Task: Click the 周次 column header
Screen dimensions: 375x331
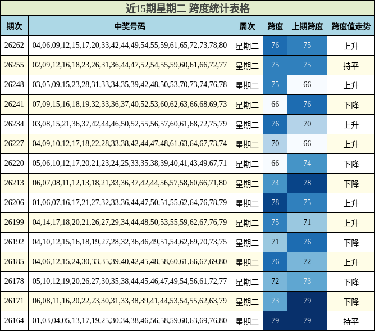Action: (x=247, y=26)
